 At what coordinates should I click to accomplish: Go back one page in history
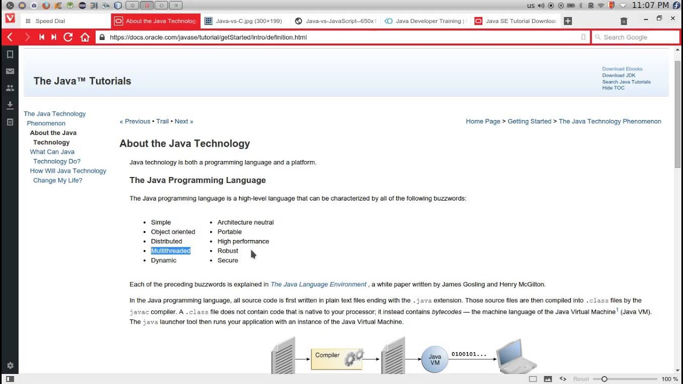click(10, 37)
